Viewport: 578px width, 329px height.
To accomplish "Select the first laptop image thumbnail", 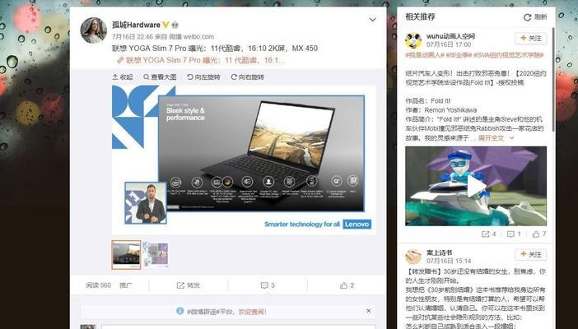I will (x=126, y=255).
